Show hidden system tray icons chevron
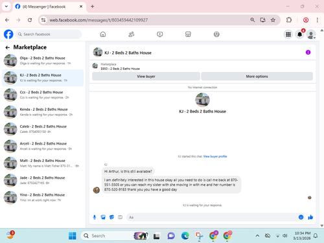324x243 pixels. point(257,236)
